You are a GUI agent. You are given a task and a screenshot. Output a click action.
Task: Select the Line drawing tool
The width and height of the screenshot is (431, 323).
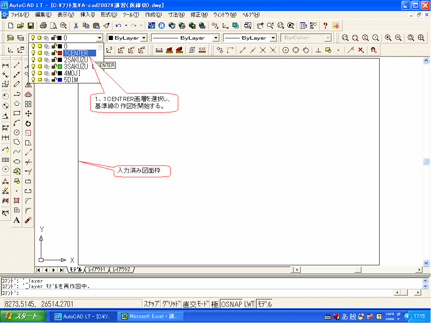[x=17, y=65]
